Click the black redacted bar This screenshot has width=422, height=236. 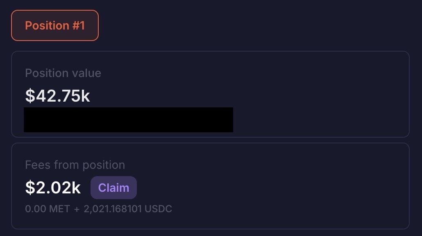[x=128, y=120]
